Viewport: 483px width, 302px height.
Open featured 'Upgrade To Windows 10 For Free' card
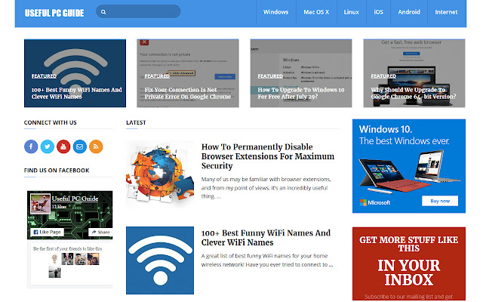[x=301, y=73]
